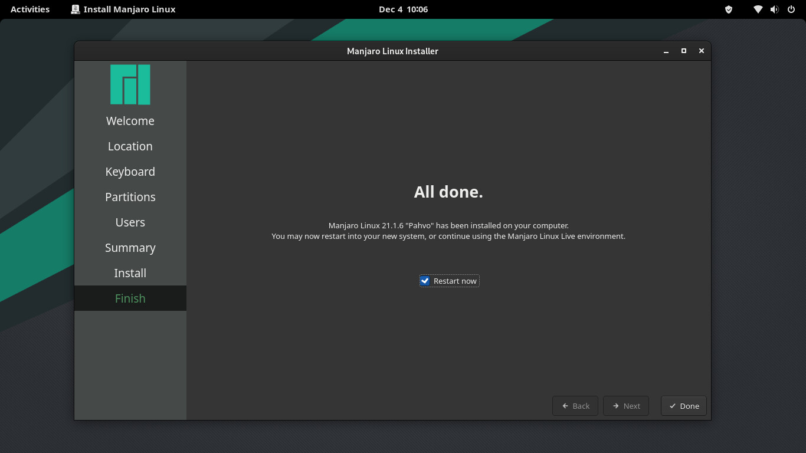
Task: Click the installer icon in top bar
Action: 76,9
